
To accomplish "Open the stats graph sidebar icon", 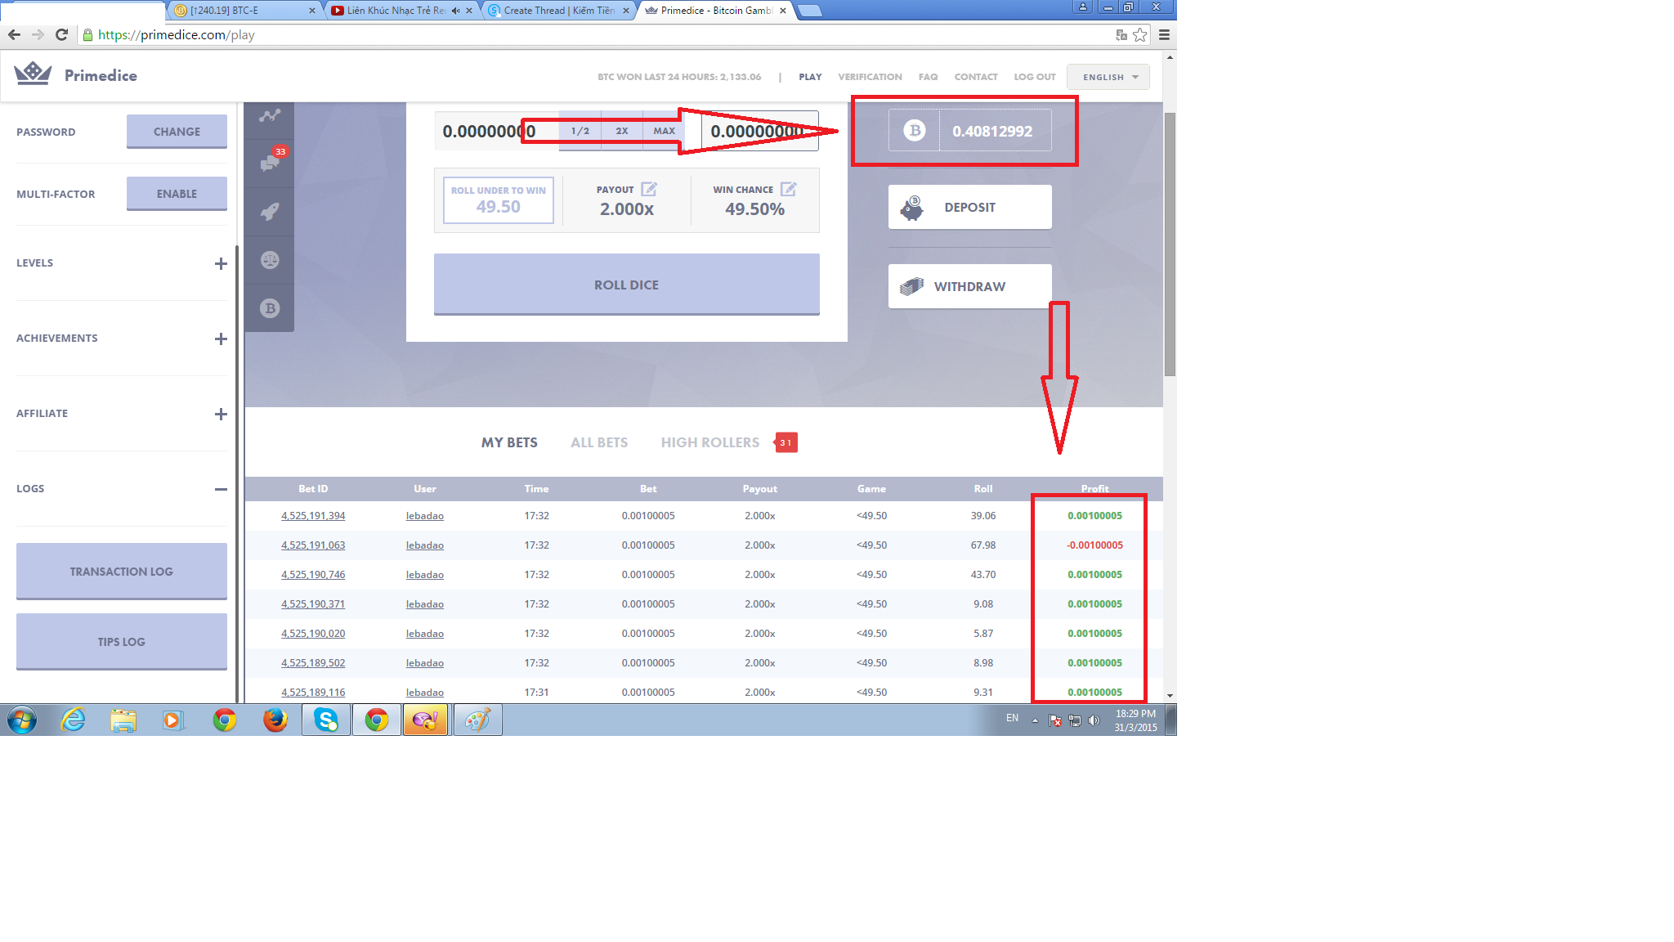I will pos(270,116).
